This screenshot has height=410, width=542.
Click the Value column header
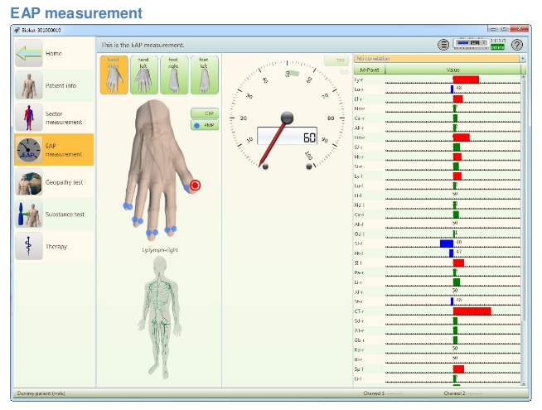[453, 70]
